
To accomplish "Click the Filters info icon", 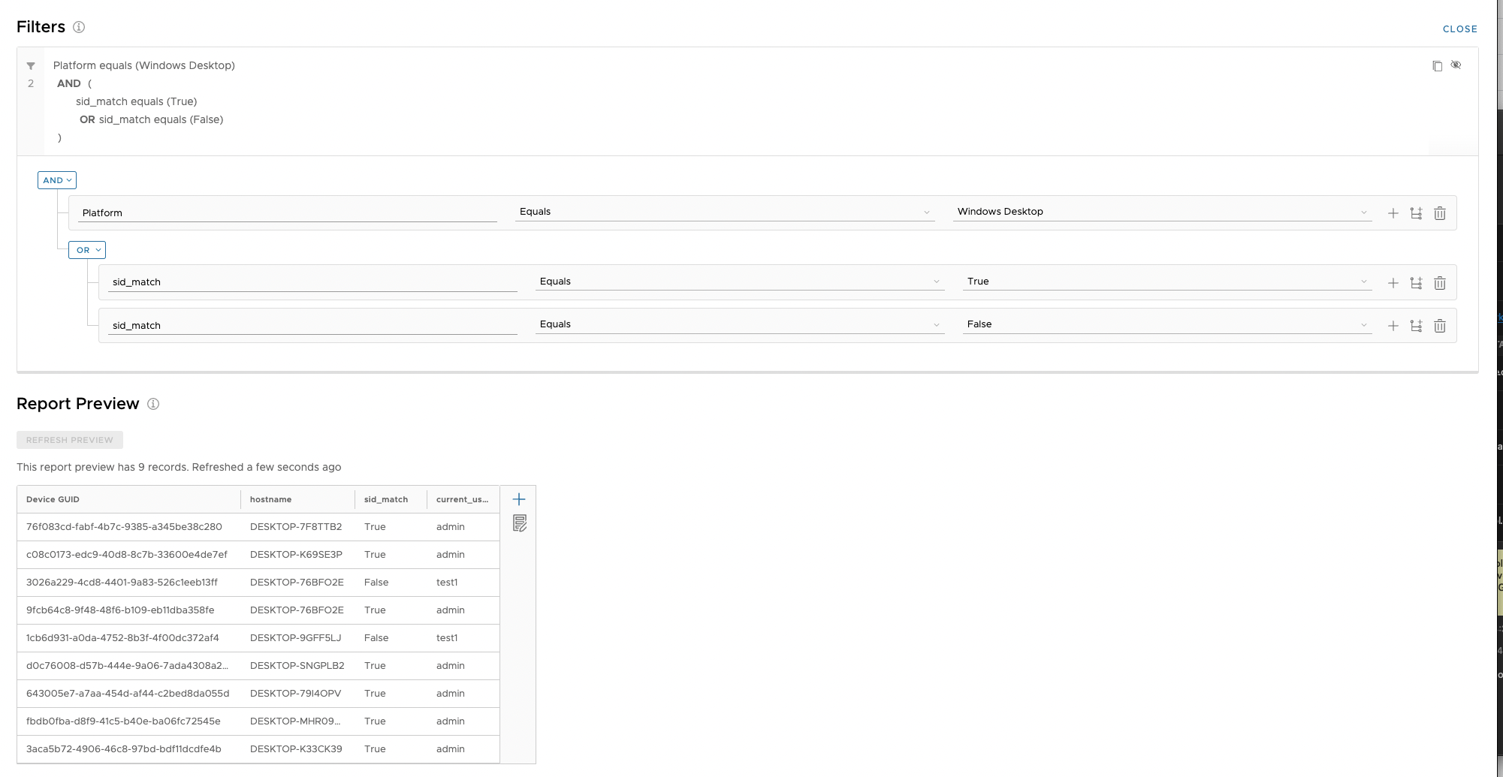I will (x=79, y=27).
